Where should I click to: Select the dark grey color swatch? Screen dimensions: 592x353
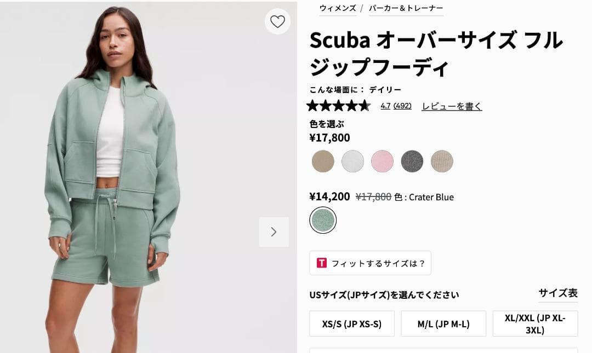click(412, 161)
